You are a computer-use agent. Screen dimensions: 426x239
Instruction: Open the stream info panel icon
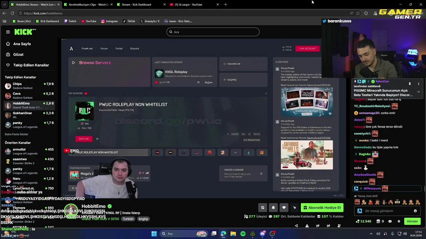263,208
